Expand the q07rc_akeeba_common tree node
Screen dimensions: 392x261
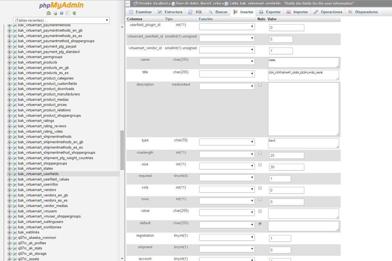click(x=10, y=238)
